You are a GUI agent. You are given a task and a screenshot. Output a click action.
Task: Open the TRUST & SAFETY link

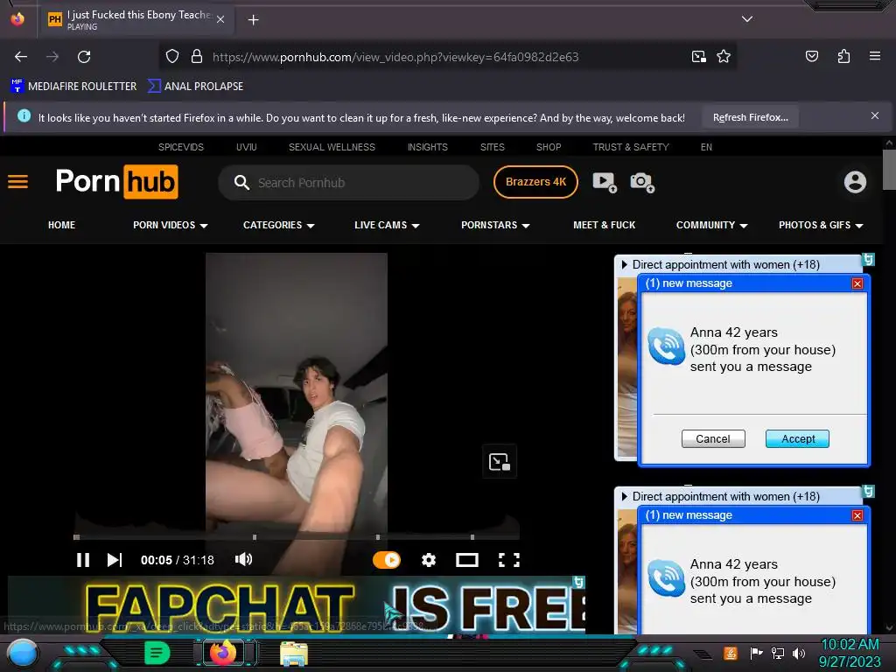(631, 147)
